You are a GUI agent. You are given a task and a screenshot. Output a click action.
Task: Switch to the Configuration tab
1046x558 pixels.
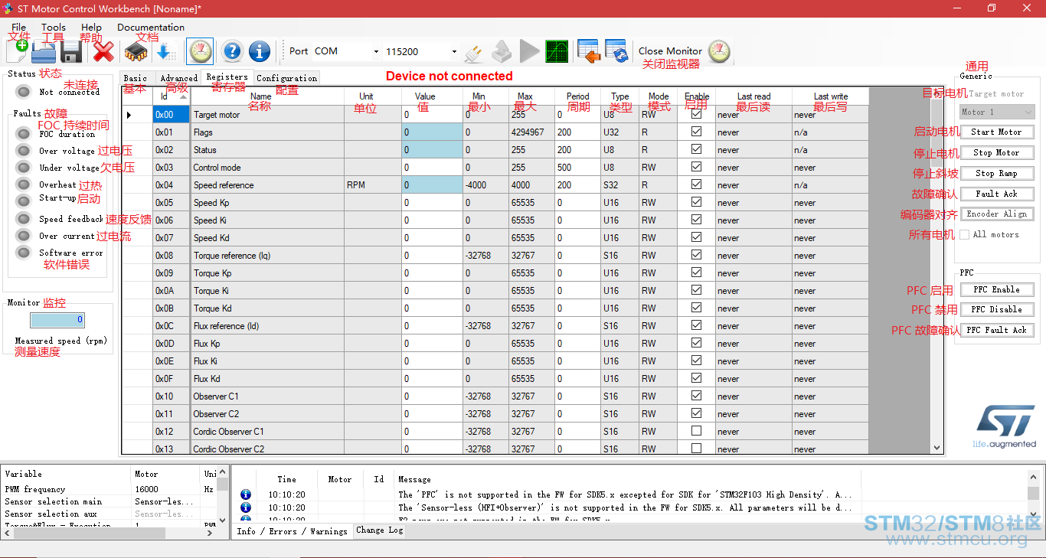coord(286,78)
